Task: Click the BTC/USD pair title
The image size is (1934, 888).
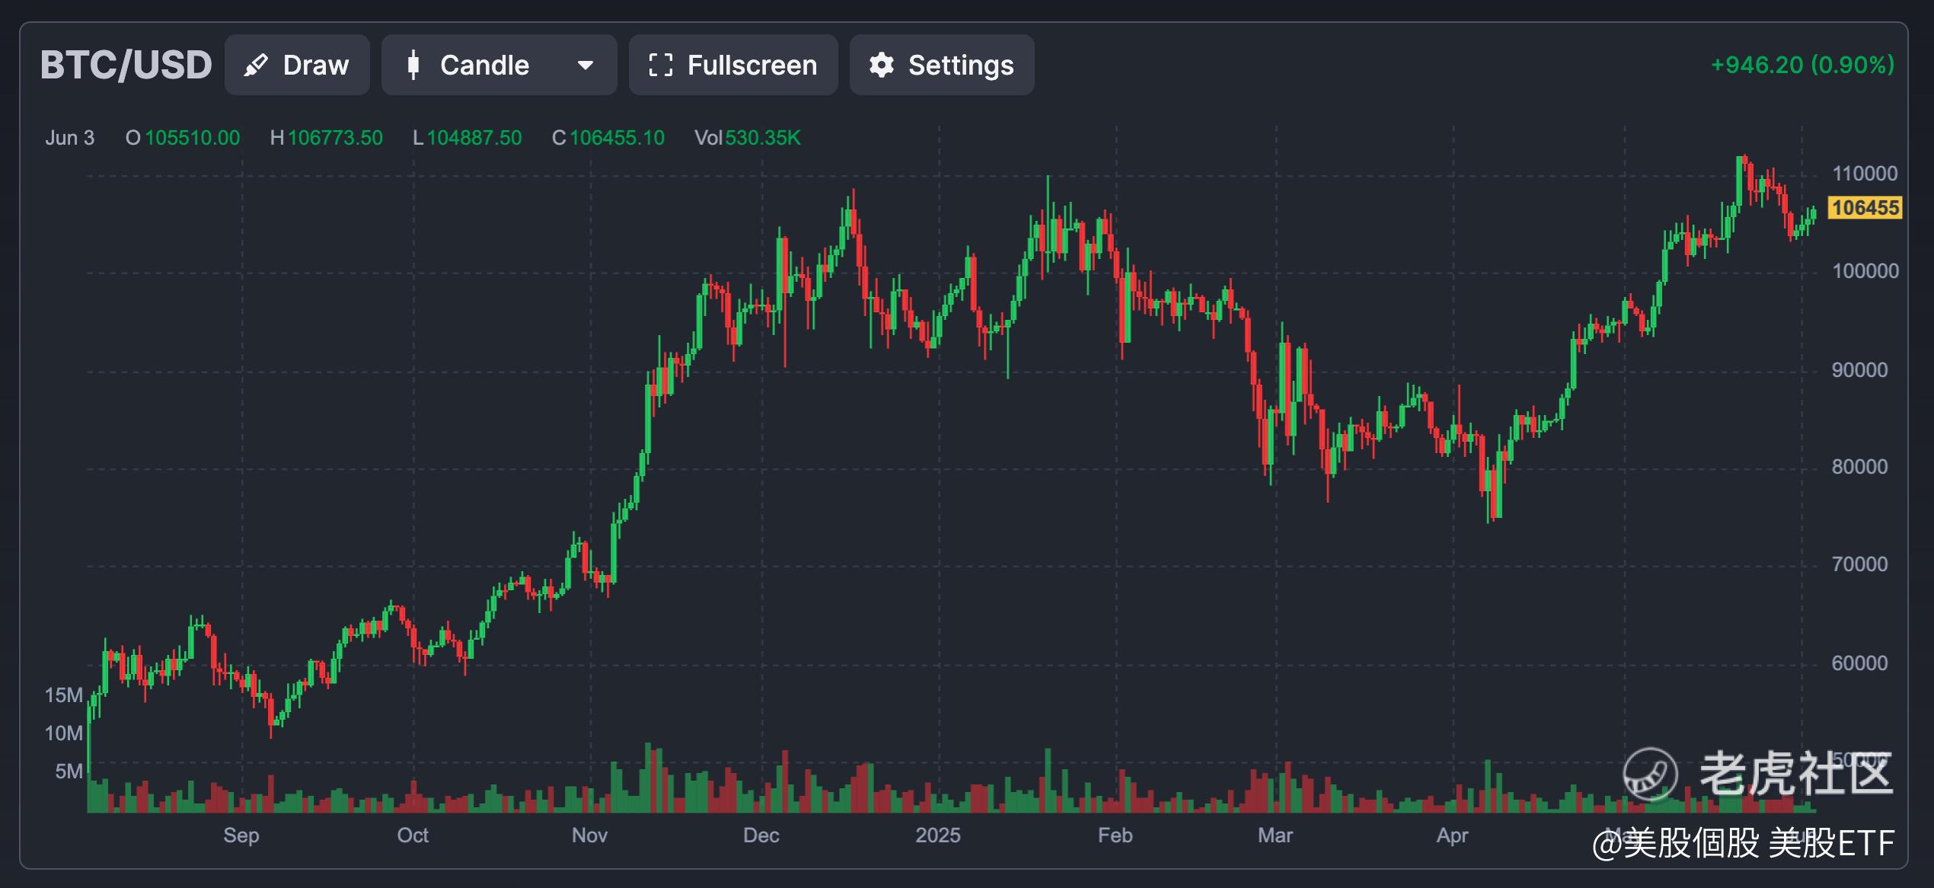Action: [126, 65]
